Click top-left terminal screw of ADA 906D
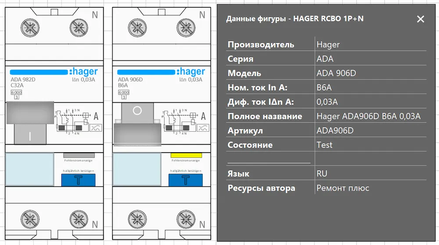This screenshot has width=439, height=245. pyautogui.click(x=137, y=28)
